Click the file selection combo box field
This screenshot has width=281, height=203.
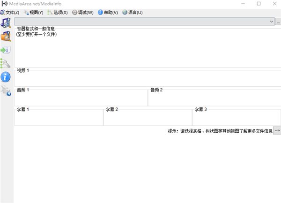pyautogui.click(x=140, y=22)
